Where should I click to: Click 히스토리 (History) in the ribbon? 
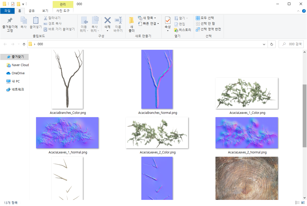coord(183,30)
